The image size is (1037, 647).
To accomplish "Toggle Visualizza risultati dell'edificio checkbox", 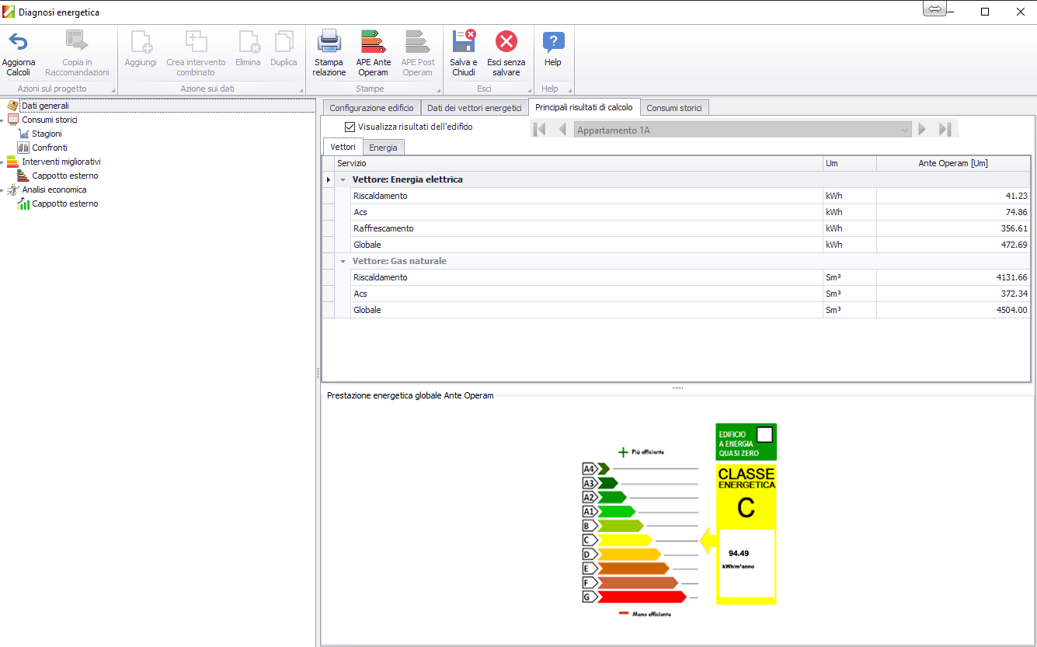I will pyautogui.click(x=350, y=127).
